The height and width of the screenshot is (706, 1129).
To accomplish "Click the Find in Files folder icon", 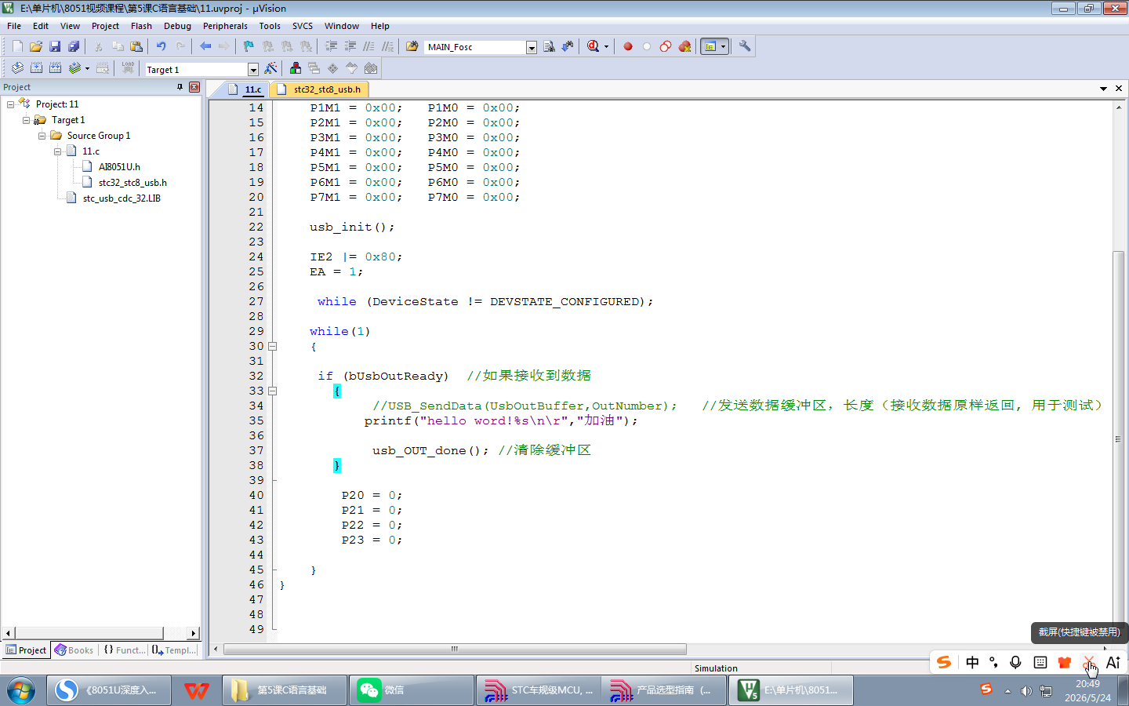I will click(412, 47).
